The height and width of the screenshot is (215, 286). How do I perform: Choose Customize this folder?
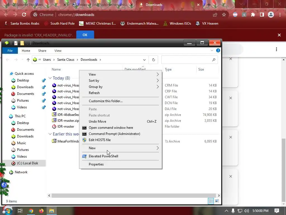click(121, 101)
